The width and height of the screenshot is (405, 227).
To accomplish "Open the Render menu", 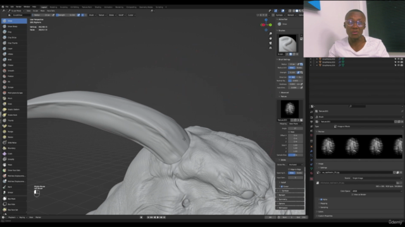I will click(x=18, y=7).
